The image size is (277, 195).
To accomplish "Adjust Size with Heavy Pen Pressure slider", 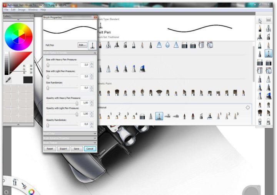I will click(48, 65).
